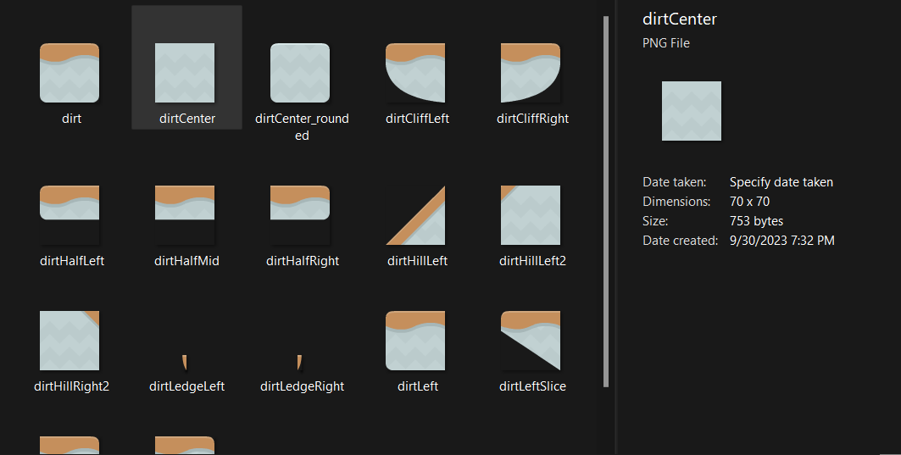Click the 'dirtHillLeft' file name label
The width and height of the screenshot is (901, 455).
coord(418,261)
